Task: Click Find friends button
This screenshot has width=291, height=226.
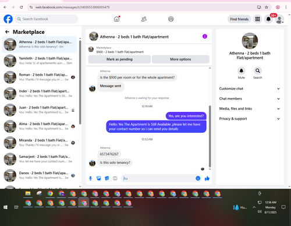Action: (x=239, y=19)
